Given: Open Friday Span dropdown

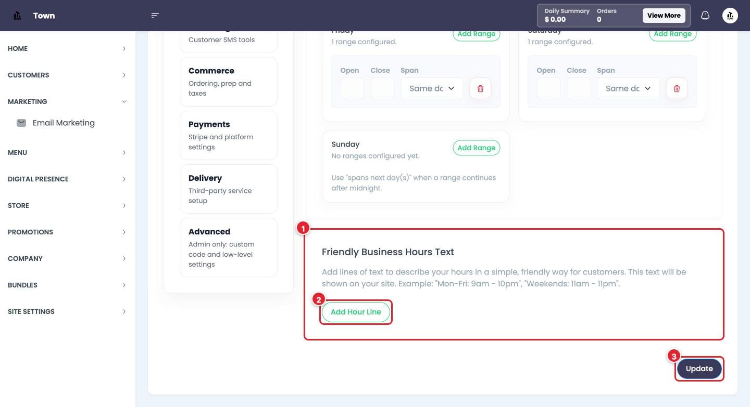Looking at the screenshot, I should (x=432, y=88).
